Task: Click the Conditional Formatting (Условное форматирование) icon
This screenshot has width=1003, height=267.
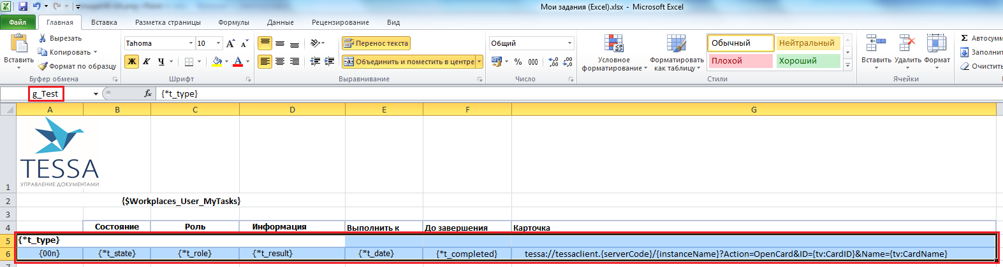Action: tap(613, 44)
